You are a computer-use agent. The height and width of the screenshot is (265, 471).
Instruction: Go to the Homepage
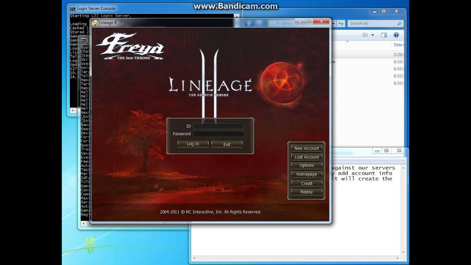[x=307, y=174]
